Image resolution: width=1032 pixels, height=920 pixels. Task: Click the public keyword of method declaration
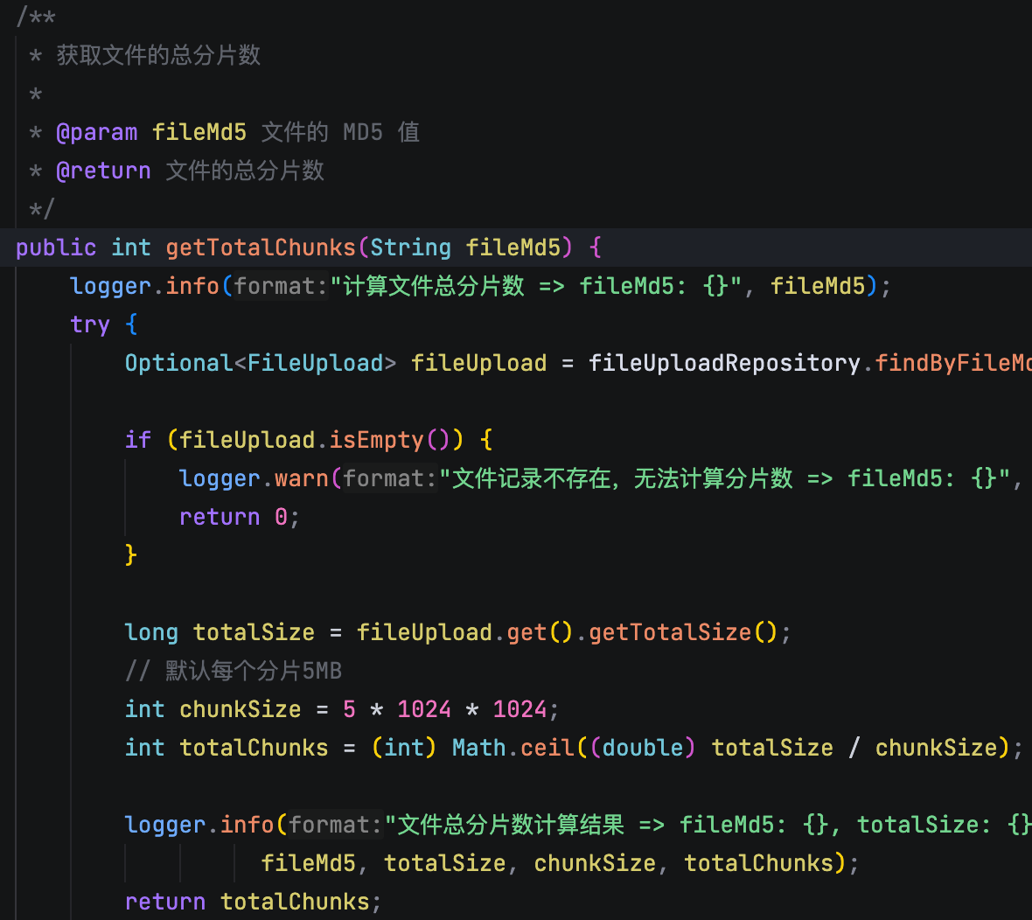(x=56, y=247)
